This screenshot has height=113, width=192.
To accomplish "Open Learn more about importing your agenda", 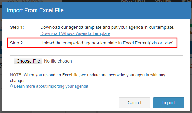I will click(51, 86).
